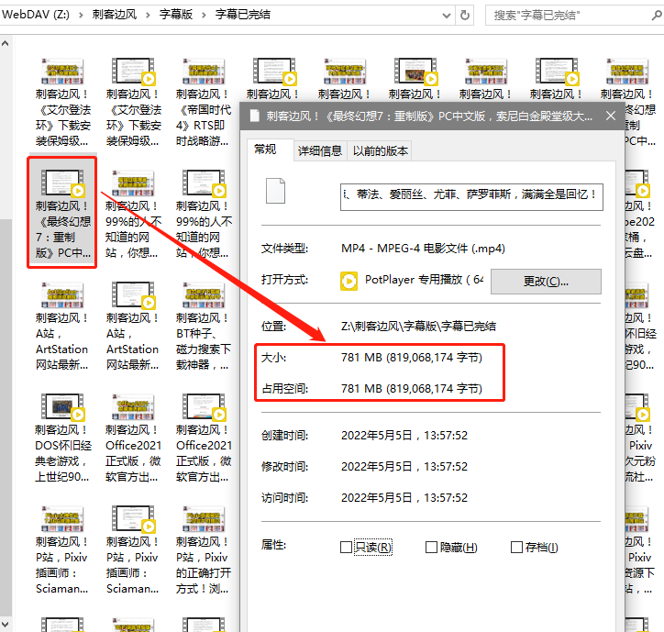Viewport: 664px width, 632px height.
Task: Click the 大小 value 781 MB
Action: pos(412,358)
